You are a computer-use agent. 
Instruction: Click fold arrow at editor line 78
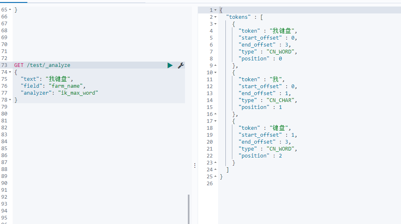10,100
